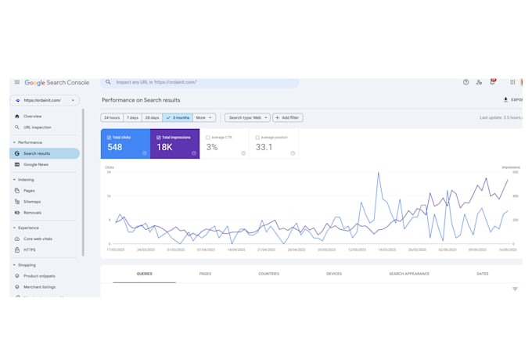Click the 548 total clicks value

click(x=115, y=147)
